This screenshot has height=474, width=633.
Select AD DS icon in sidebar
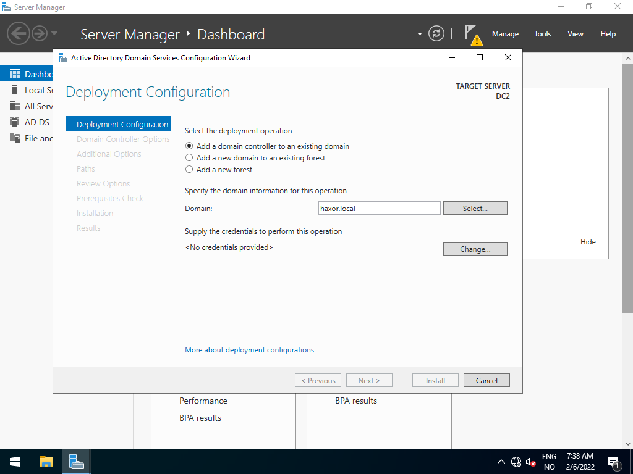coord(15,122)
